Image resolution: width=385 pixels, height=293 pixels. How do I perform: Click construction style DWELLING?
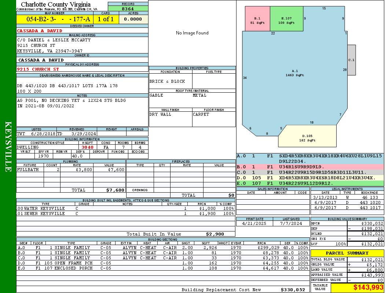[x=28, y=147]
